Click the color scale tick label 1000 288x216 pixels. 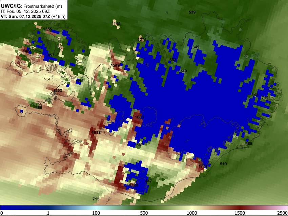click(192, 213)
